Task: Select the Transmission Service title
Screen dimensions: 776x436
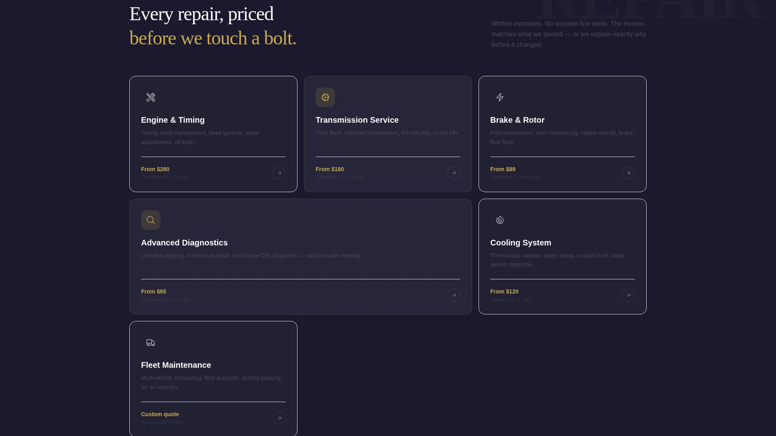Action: click(357, 120)
